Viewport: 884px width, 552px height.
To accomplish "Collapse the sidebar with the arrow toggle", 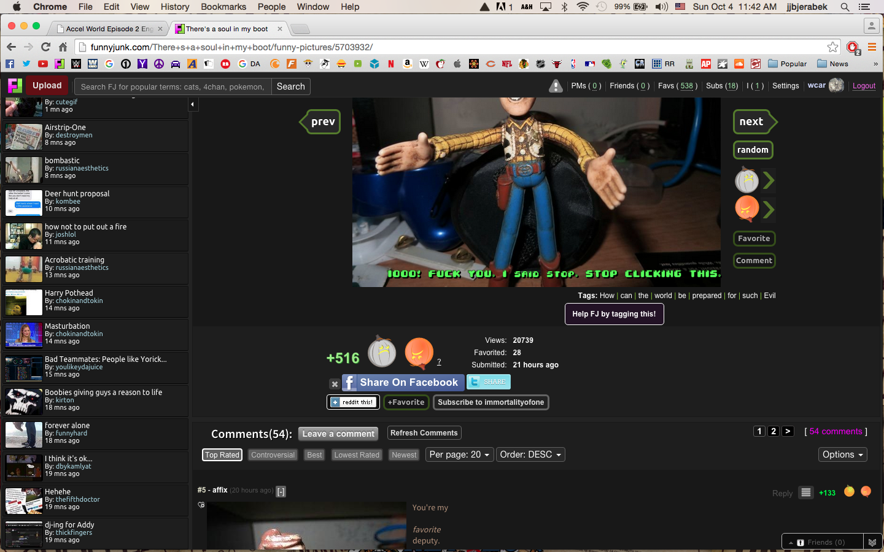I will (192, 105).
